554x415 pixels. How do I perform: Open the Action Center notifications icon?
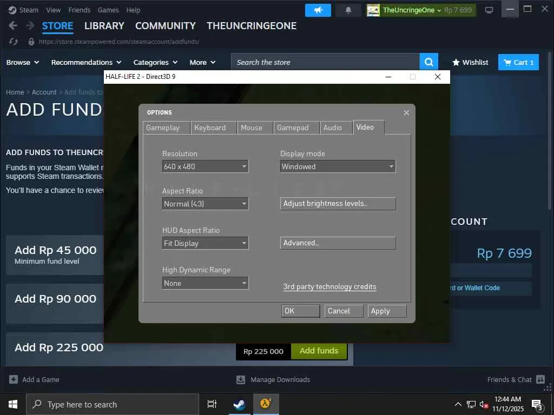pos(537,404)
